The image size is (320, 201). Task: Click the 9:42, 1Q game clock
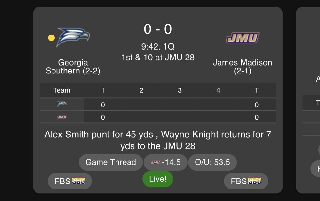coord(158,47)
